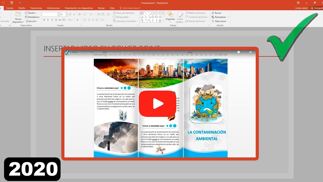Click the embedded video title link
Viewport: 323px width, 182px height.
(x=101, y=53)
